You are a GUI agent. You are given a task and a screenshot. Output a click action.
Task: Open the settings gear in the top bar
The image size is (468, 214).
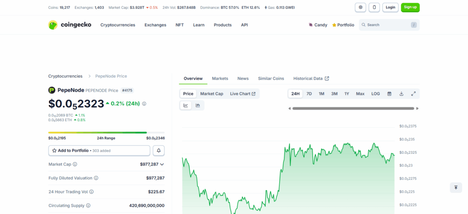[x=361, y=7]
